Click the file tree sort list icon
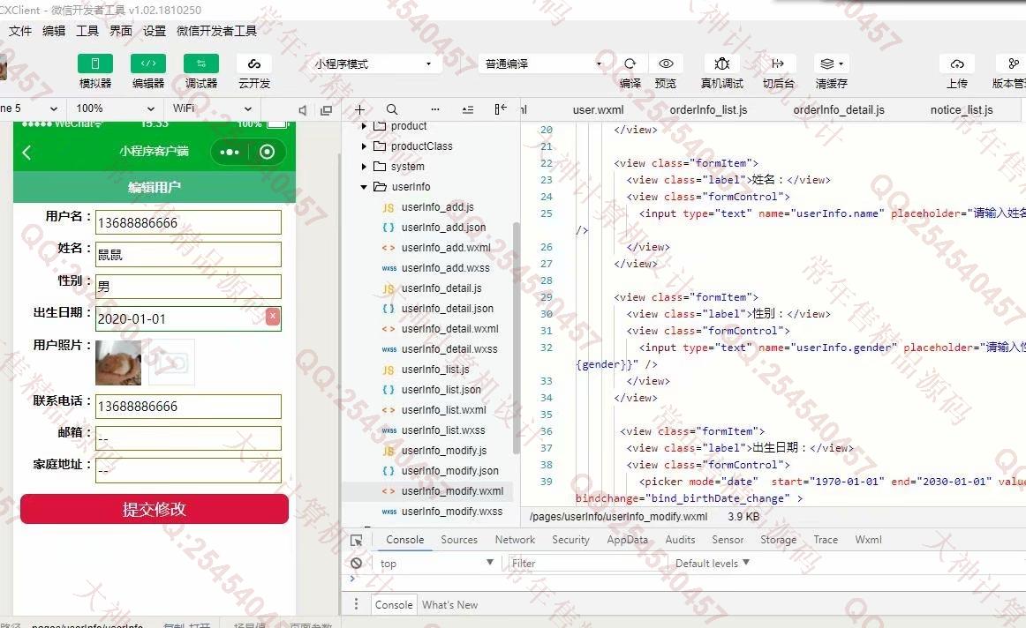 (468, 109)
